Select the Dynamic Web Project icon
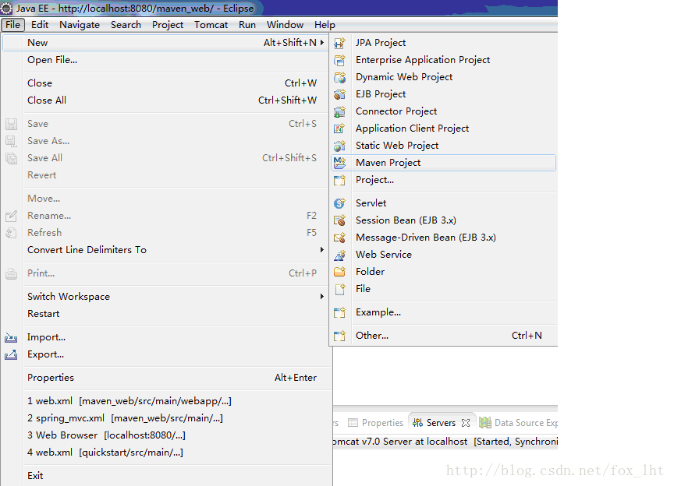The image size is (674, 486). pos(339,77)
